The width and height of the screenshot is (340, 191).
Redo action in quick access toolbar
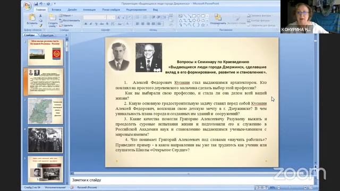tap(48, 4)
